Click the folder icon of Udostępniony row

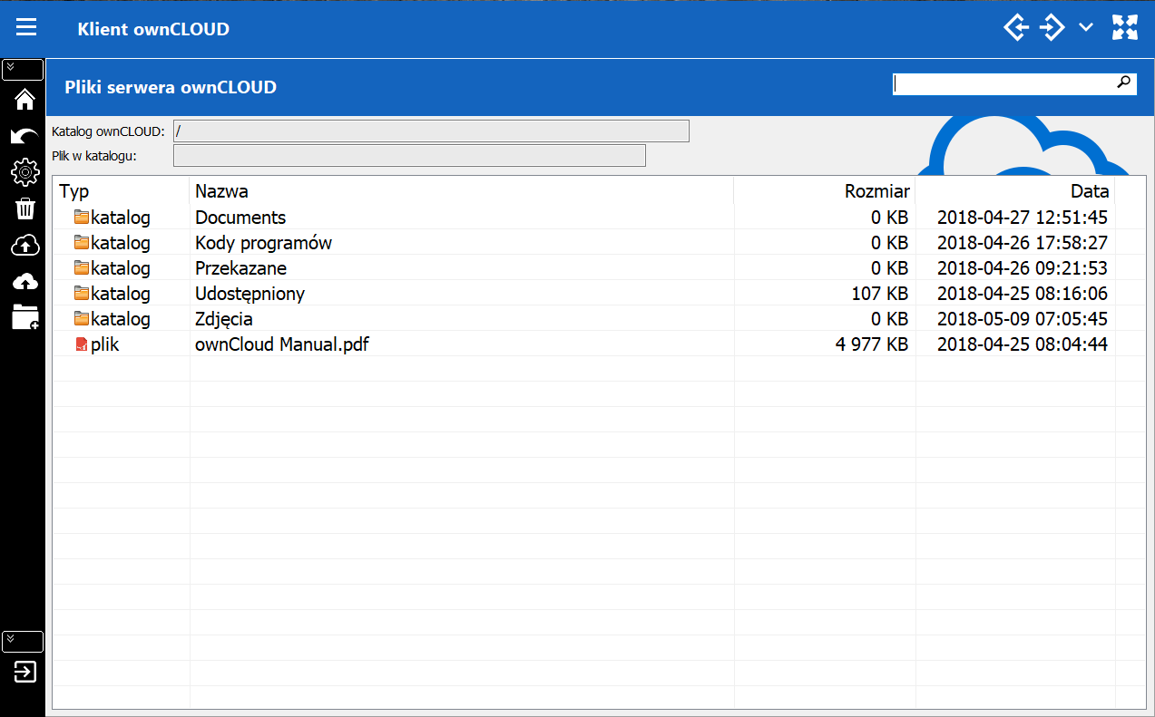[82, 293]
